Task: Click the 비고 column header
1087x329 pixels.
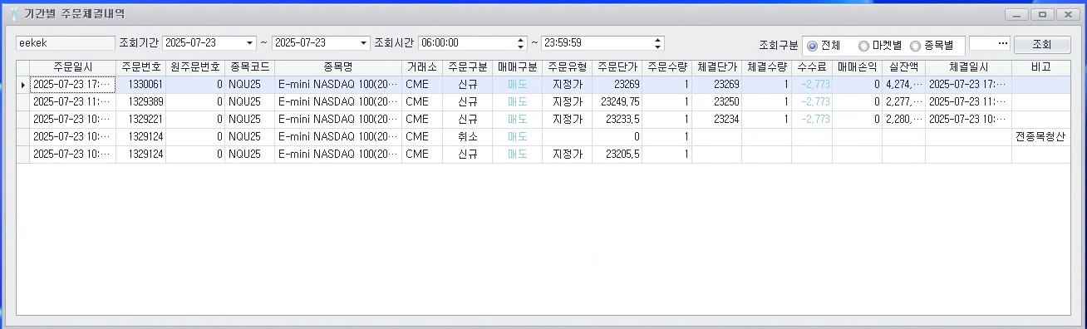Action: [1041, 67]
